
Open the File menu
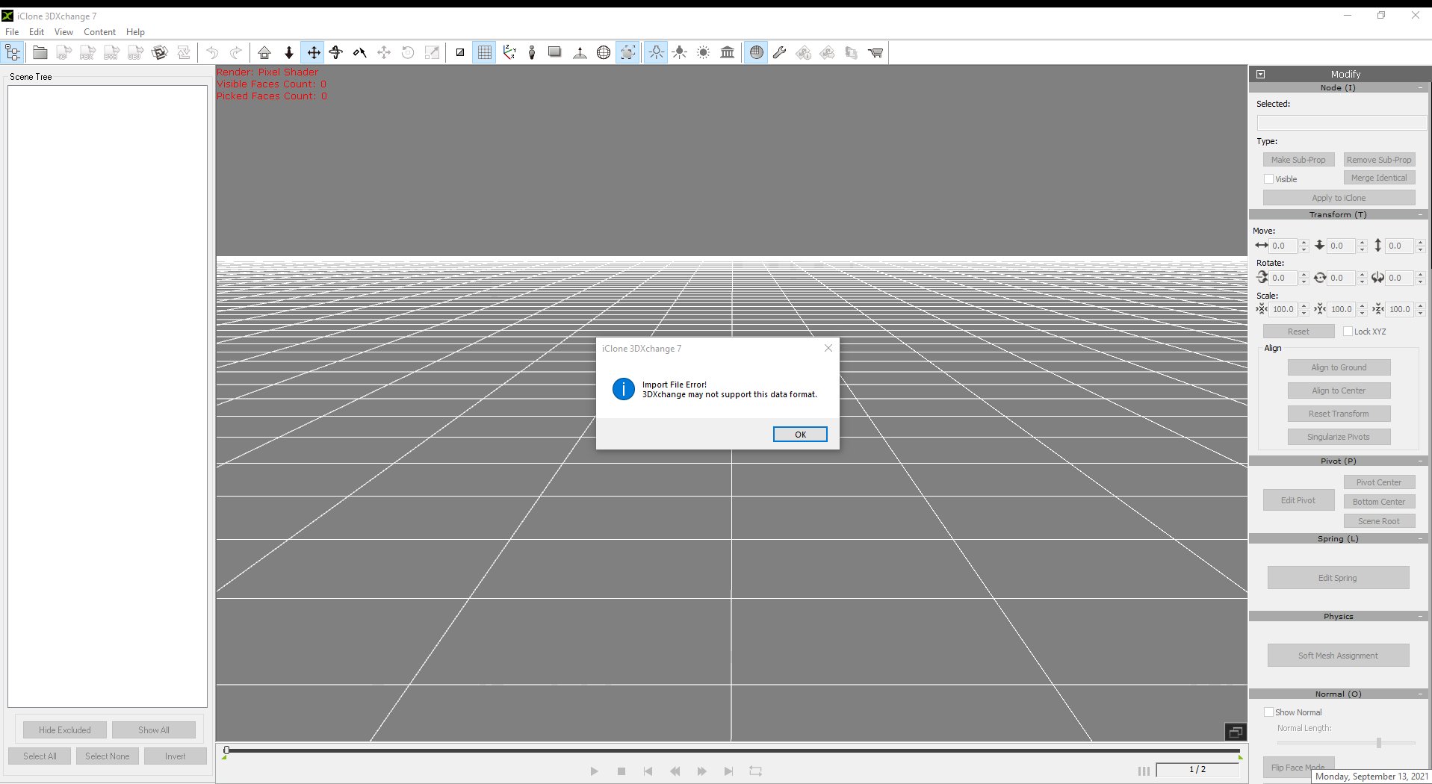pyautogui.click(x=12, y=32)
